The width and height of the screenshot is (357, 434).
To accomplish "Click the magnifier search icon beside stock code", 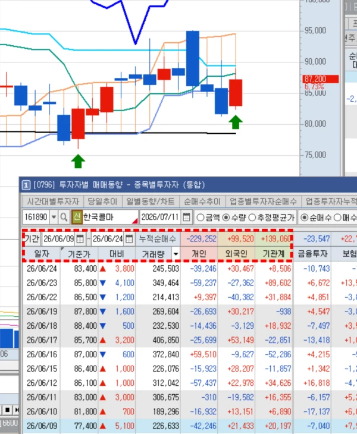I will [x=64, y=217].
